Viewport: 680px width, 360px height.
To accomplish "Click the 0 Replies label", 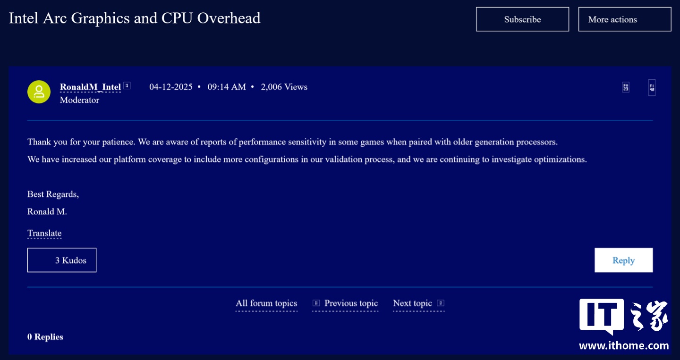I will (45, 336).
